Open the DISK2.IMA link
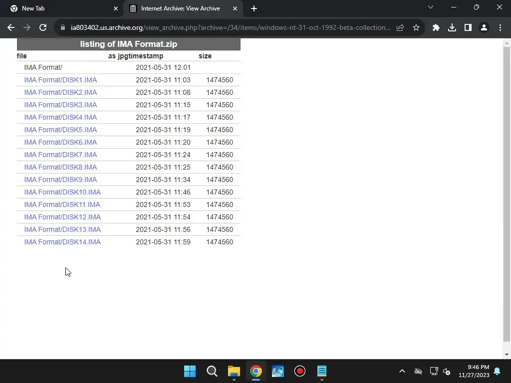 [60, 92]
